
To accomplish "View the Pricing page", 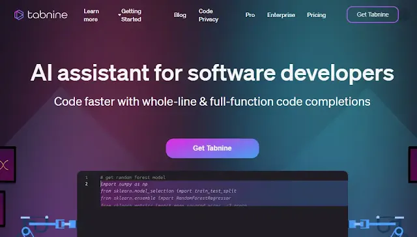I will (317, 15).
